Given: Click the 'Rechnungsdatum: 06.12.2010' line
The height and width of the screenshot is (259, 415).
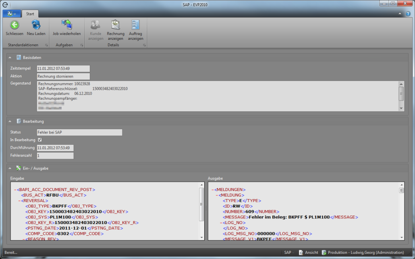Looking at the screenshot, I should click(x=65, y=94).
